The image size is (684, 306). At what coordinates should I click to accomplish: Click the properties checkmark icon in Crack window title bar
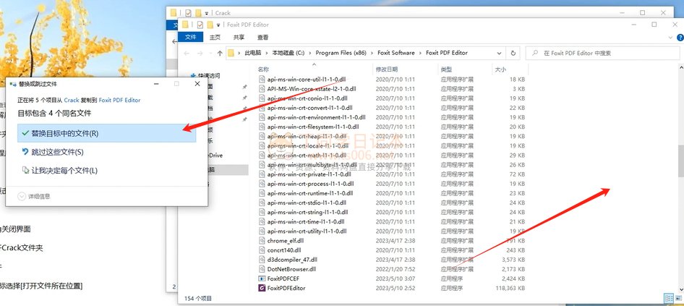[x=188, y=12]
